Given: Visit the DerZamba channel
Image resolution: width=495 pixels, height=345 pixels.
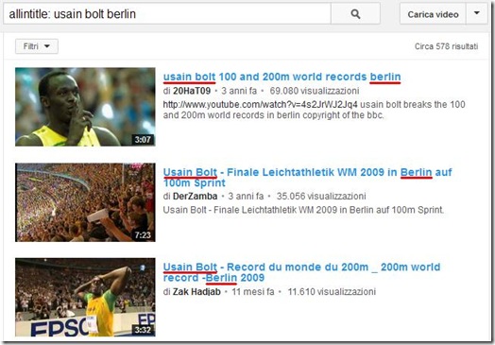Looking at the screenshot, I should (196, 197).
